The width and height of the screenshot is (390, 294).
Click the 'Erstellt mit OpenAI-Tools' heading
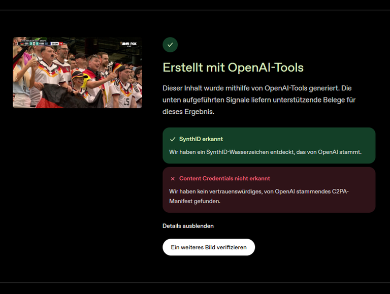click(x=233, y=68)
